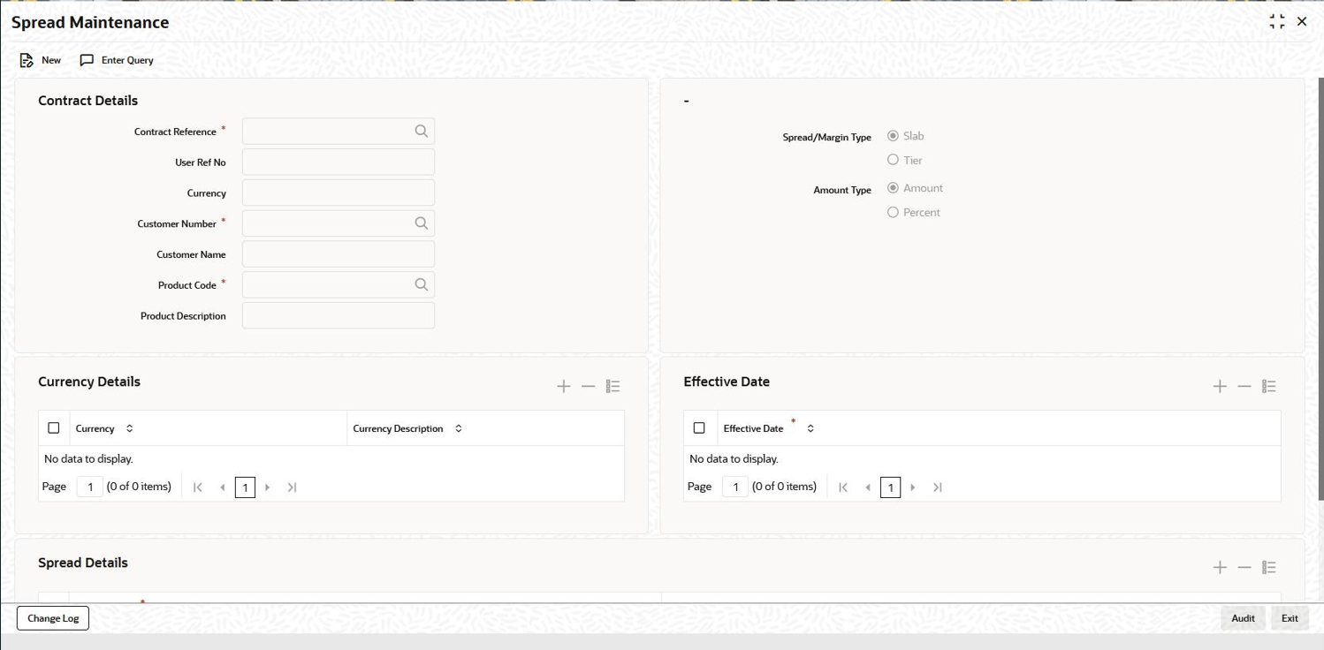Open the Change Log

point(53,618)
